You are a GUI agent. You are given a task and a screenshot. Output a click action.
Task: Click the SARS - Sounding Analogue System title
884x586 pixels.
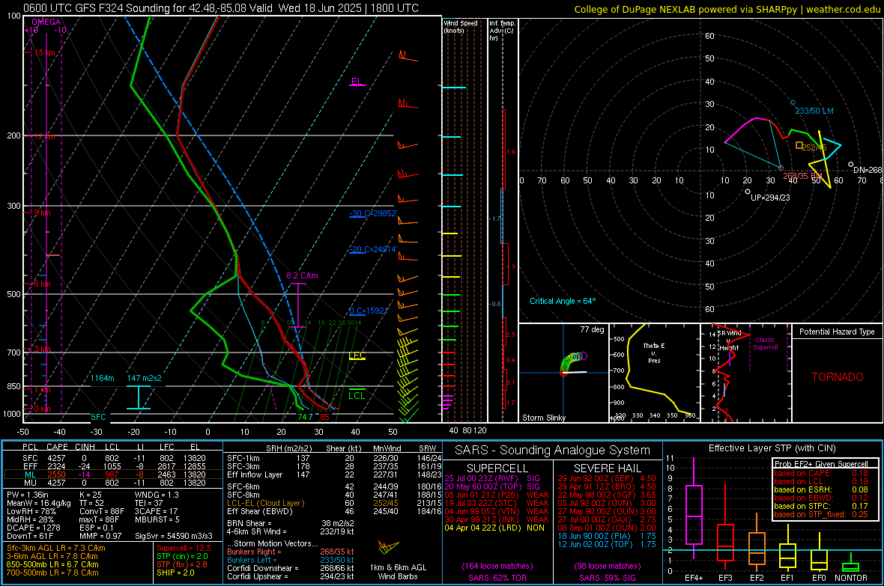click(553, 451)
